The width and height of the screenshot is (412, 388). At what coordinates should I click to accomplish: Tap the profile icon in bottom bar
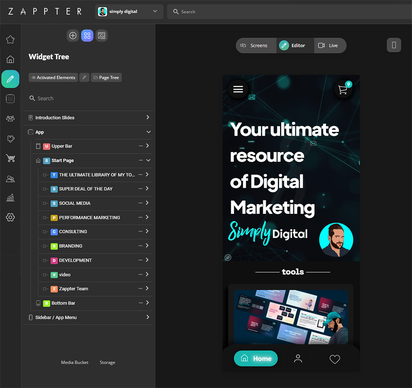pyautogui.click(x=298, y=358)
